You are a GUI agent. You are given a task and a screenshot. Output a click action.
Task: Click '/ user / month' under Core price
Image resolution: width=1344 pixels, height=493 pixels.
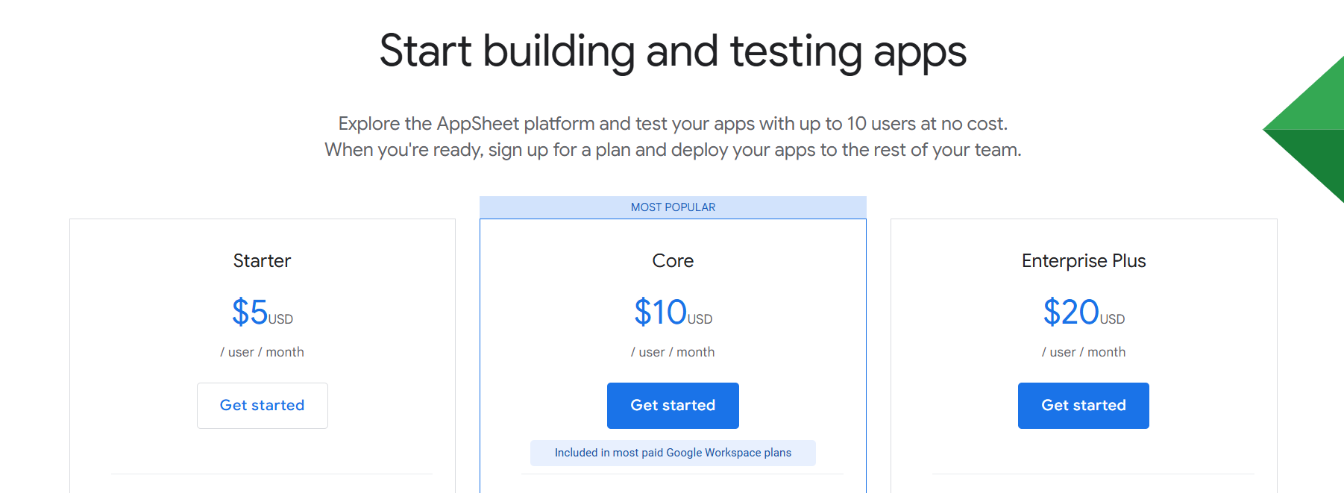(673, 352)
